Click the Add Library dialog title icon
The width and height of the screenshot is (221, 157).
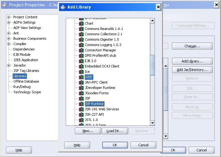click(x=63, y=7)
